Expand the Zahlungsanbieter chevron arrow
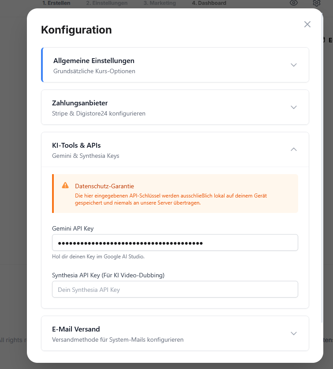The width and height of the screenshot is (333, 369). pyautogui.click(x=294, y=107)
